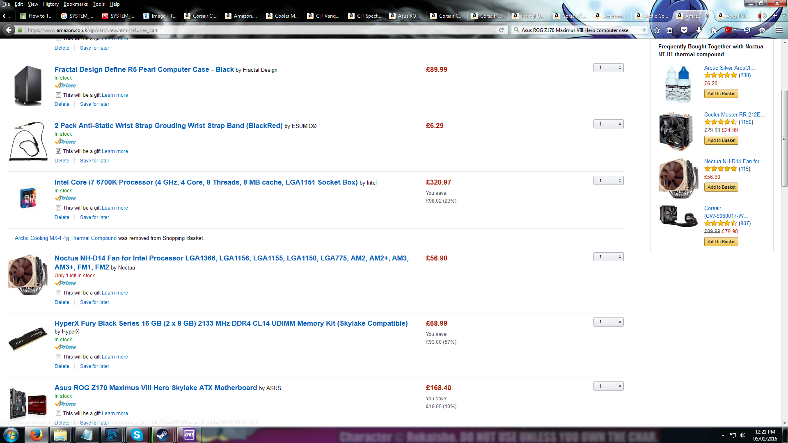
Task: Reload page with the refresh icon
Action: click(x=501, y=30)
